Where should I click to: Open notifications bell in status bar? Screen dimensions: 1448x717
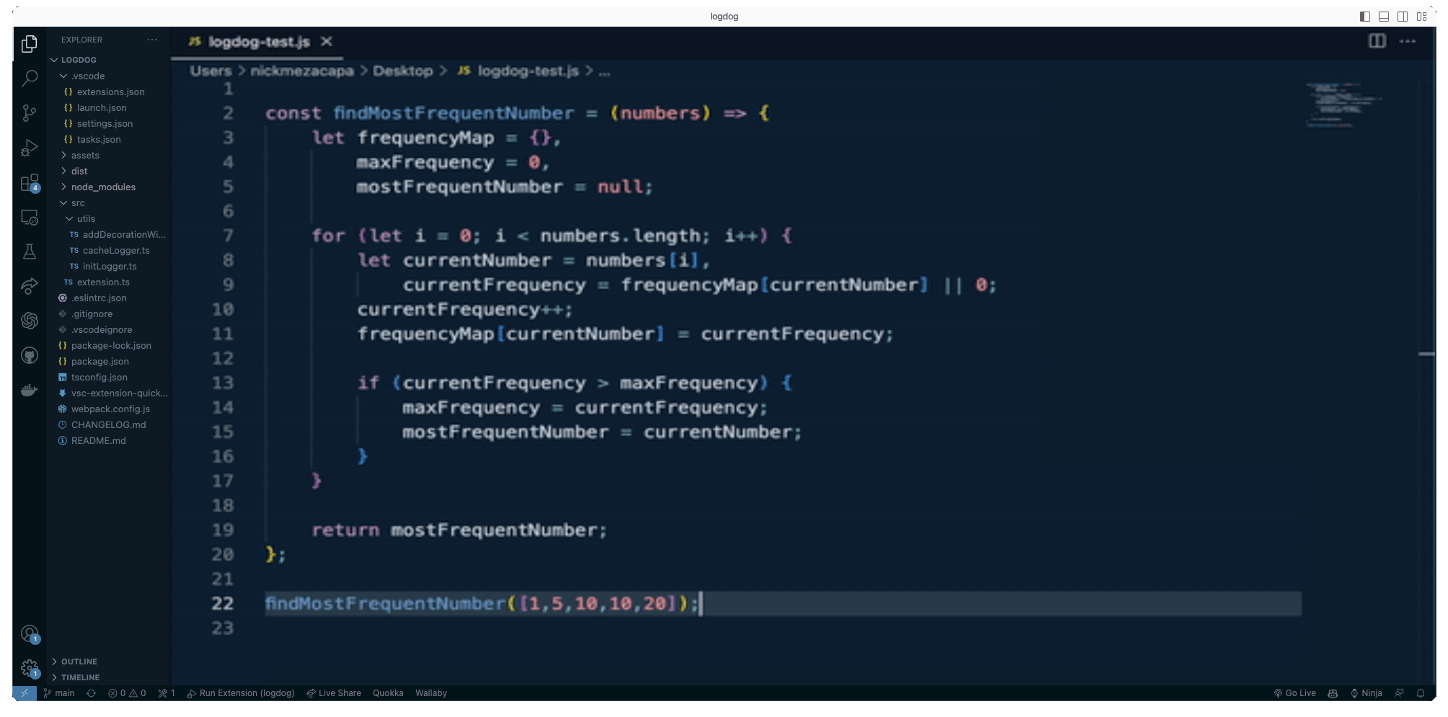click(1421, 693)
